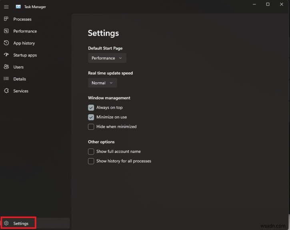Toggle the hamburger navigation menu icon
Viewport: 290px width, 230px height.
pyautogui.click(x=6, y=7)
